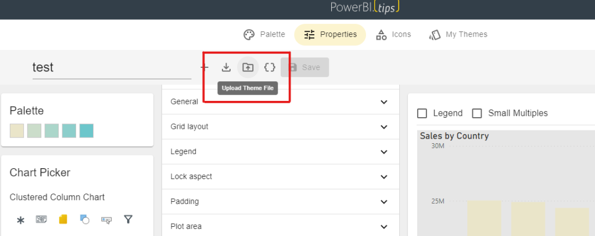Select the funnel filter icon in Chart Picker

click(128, 219)
